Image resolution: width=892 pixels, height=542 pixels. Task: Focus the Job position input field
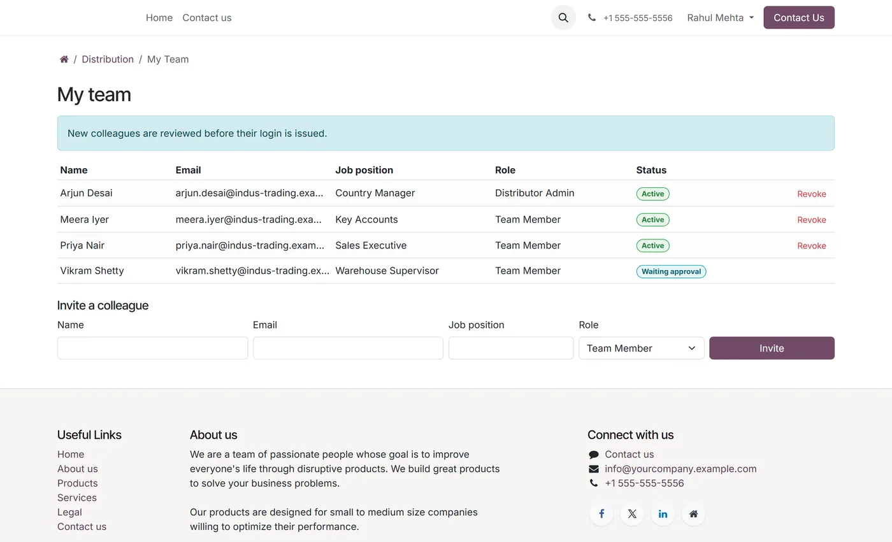(x=511, y=348)
